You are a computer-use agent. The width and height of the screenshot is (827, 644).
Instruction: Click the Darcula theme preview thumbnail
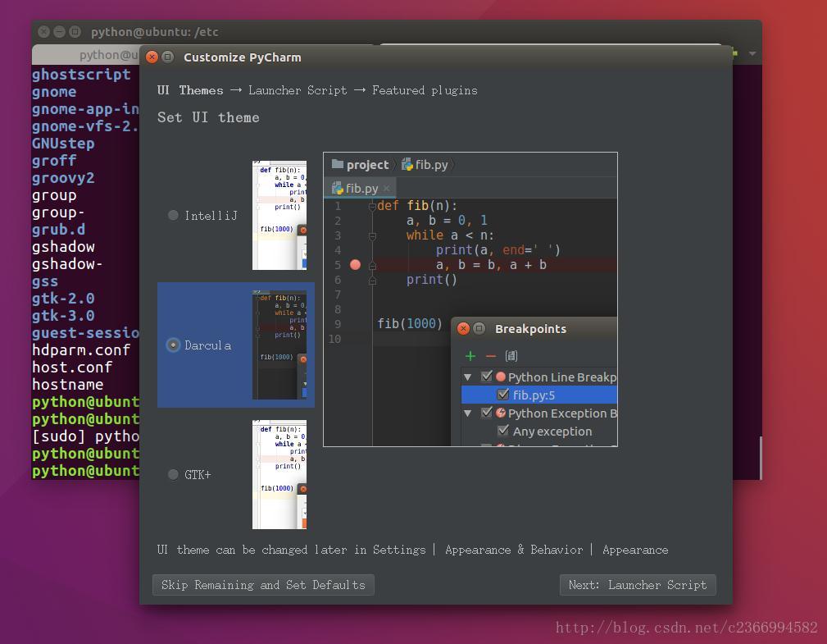279,345
